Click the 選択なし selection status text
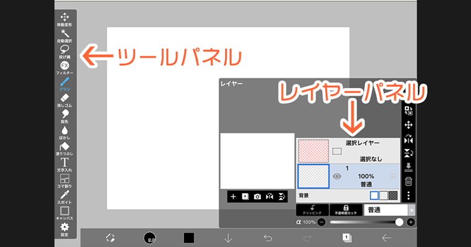Image resolution: width=471 pixels, height=247 pixels. tap(371, 159)
